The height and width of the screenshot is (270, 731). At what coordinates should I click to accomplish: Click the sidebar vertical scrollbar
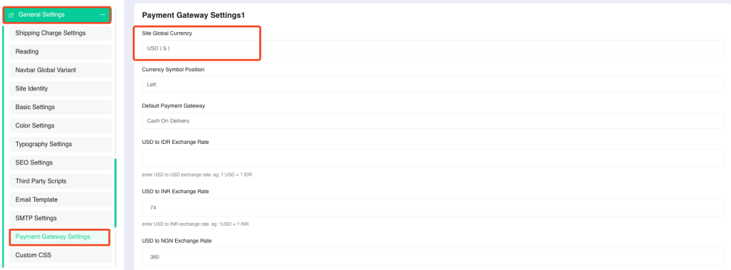click(116, 192)
